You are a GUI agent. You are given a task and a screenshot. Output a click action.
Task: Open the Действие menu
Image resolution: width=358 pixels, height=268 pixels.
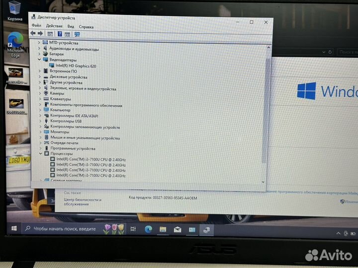pyautogui.click(x=54, y=26)
